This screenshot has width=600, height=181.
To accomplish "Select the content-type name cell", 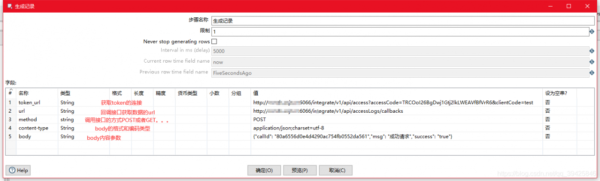I will [37, 128].
